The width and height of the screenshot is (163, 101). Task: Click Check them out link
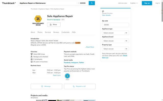(115, 57)
